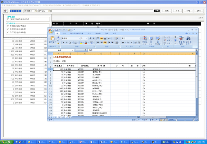
Task: Open the View tab in Excel ribbon
Action: click(x=115, y=34)
